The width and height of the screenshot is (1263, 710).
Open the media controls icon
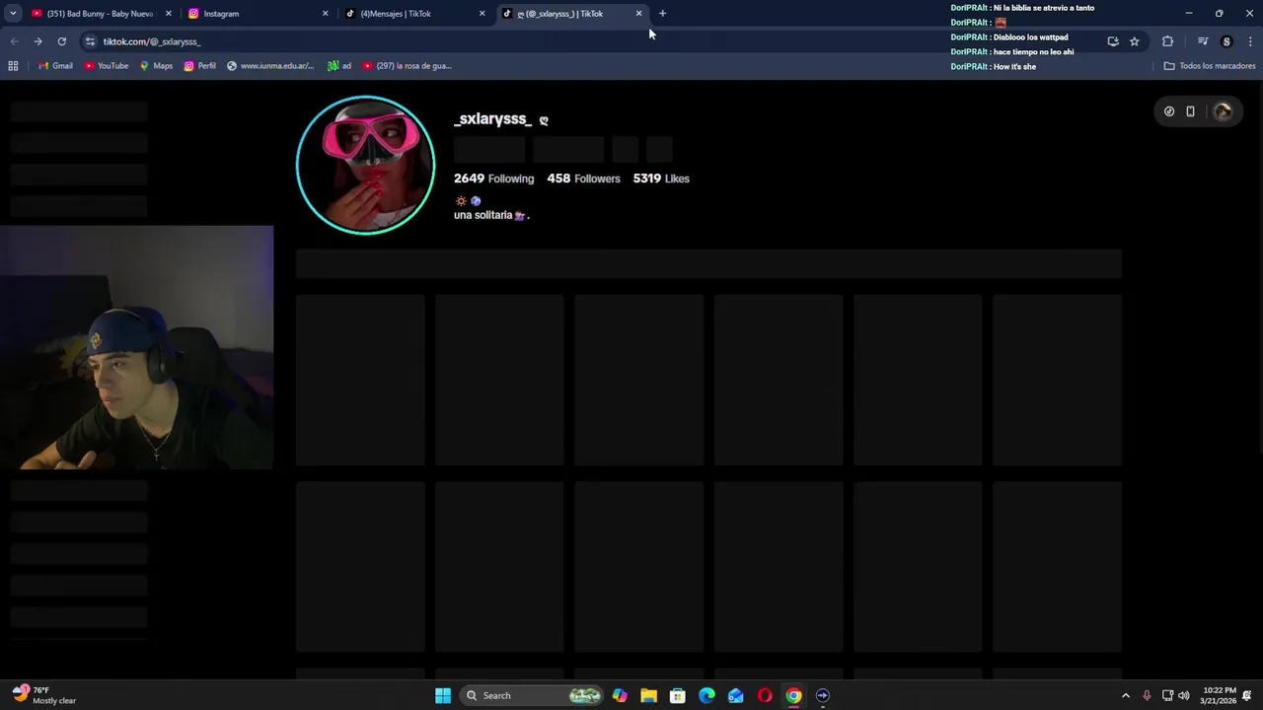click(x=1203, y=41)
